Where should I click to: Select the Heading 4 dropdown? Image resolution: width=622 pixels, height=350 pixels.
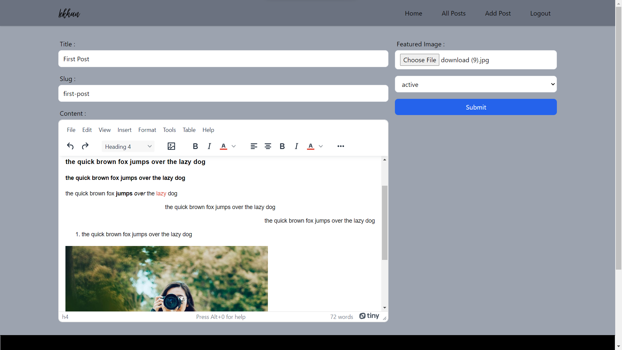click(128, 146)
